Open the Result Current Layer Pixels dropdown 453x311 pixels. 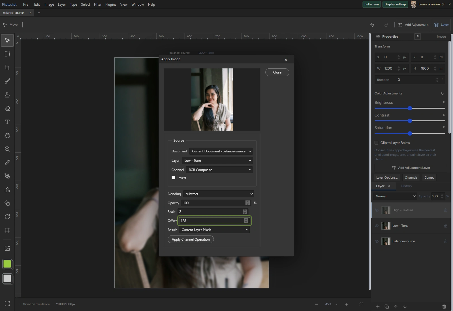click(214, 230)
